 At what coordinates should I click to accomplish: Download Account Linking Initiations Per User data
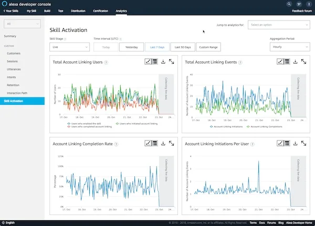pos(295,143)
